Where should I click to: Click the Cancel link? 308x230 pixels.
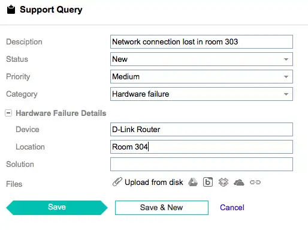232,208
